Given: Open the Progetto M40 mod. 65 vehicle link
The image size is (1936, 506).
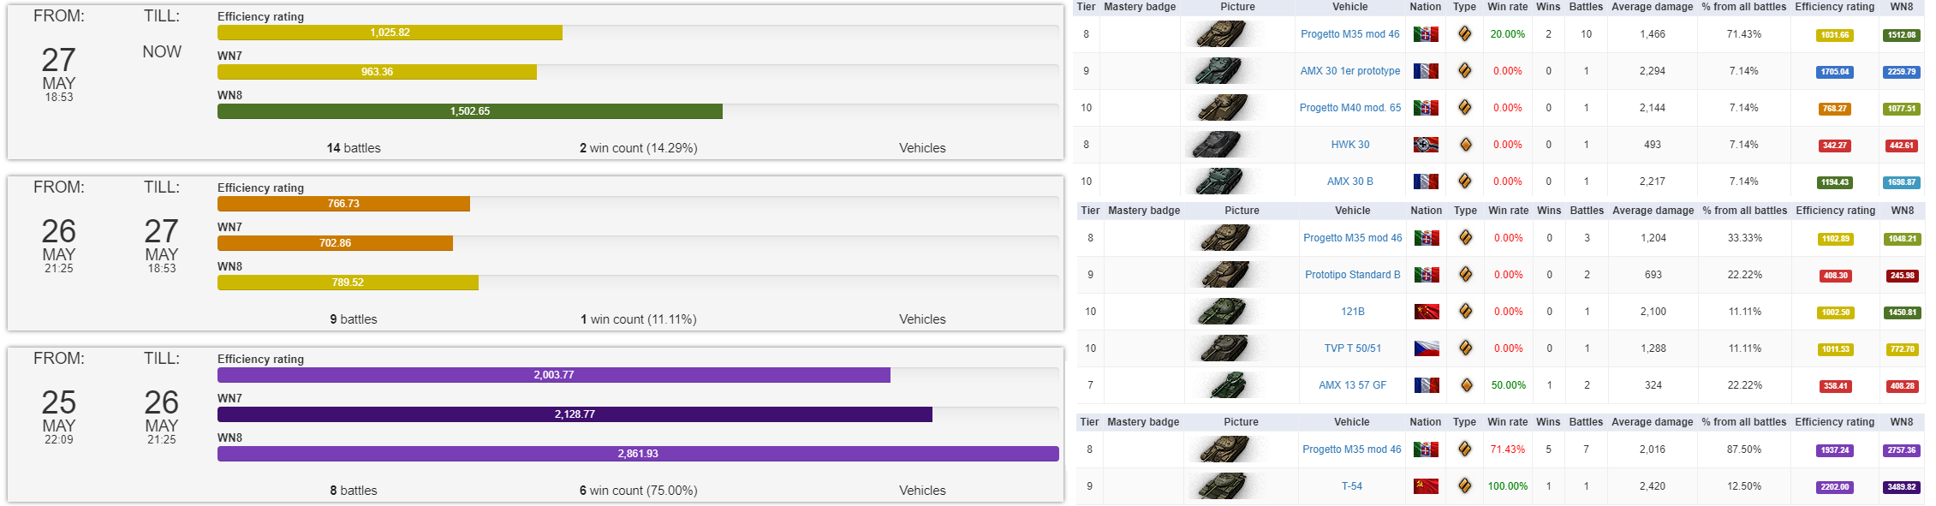Looking at the screenshot, I should (1350, 108).
